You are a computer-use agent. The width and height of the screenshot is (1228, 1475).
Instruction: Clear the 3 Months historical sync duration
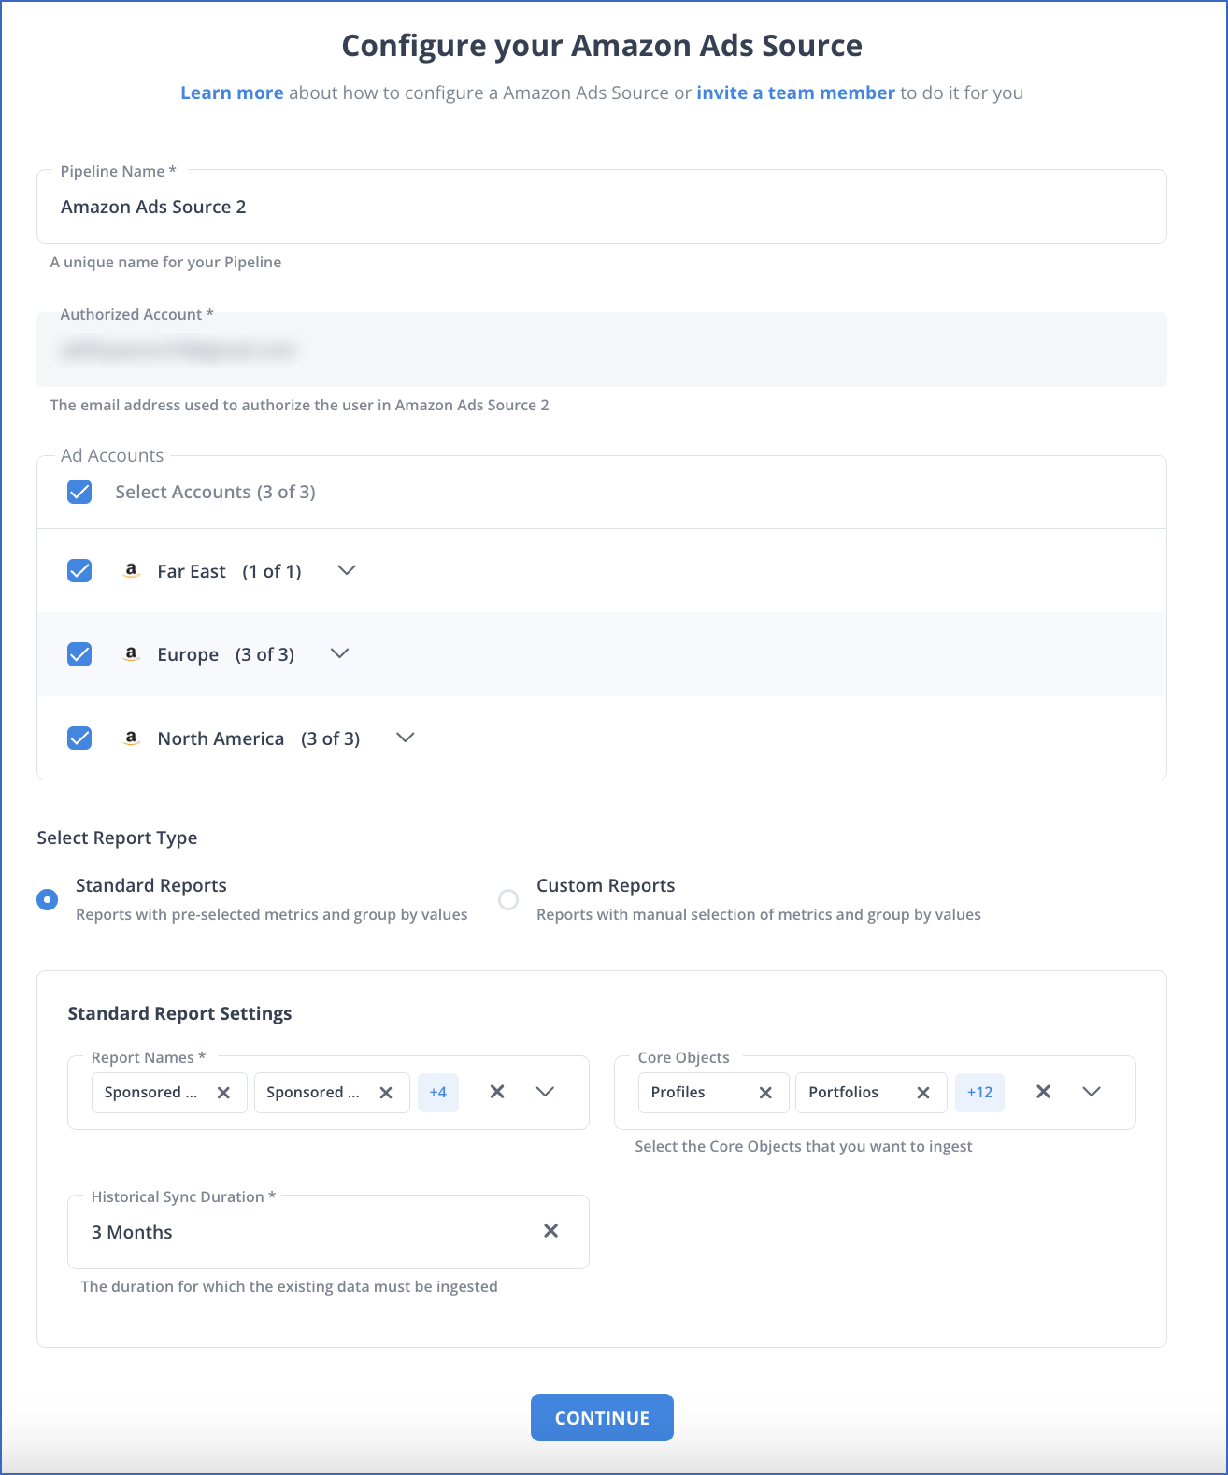pyautogui.click(x=551, y=1231)
